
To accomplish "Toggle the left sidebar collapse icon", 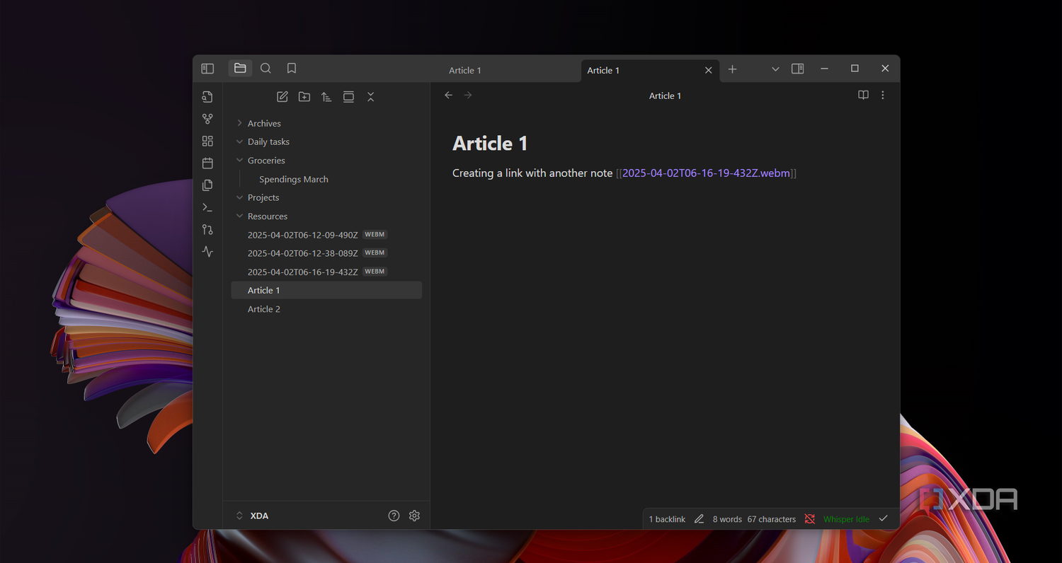I will [x=207, y=69].
